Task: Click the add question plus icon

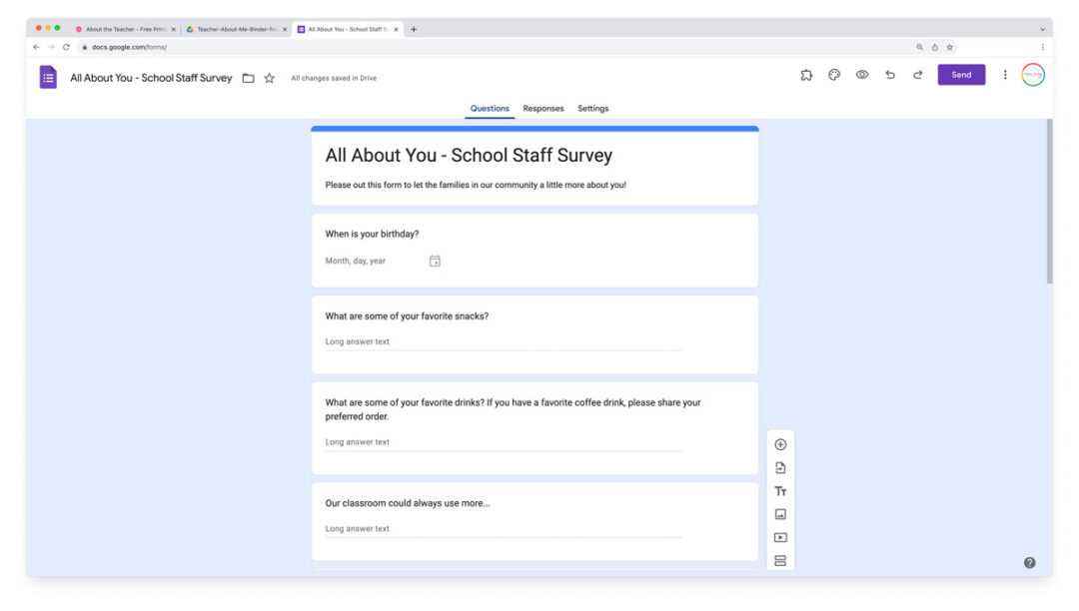Action: click(x=780, y=445)
